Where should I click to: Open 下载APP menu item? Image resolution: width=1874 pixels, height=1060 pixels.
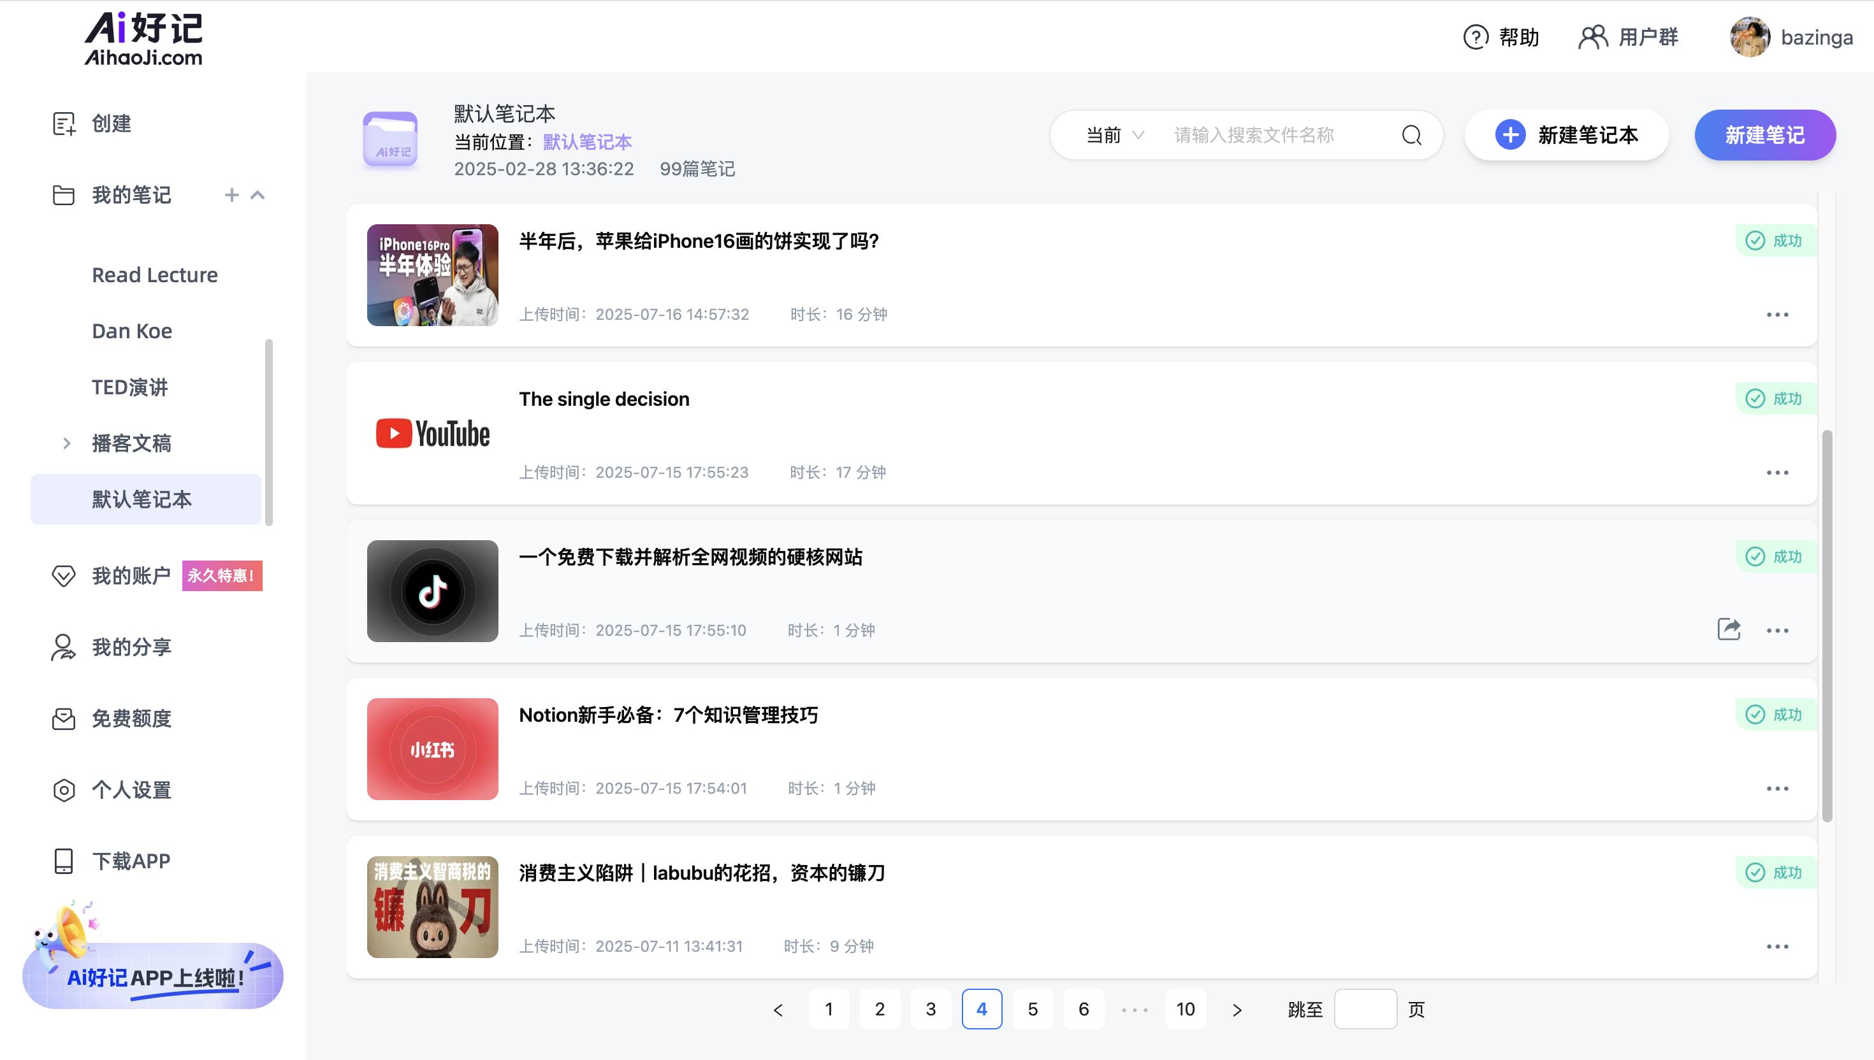point(131,861)
